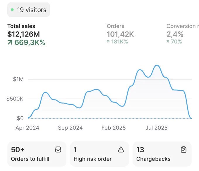199x171 pixels.
Task: Click the clipboard check icon
Action: point(183,149)
